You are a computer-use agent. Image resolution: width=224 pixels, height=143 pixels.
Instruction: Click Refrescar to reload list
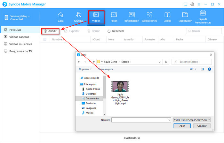tap(116, 31)
